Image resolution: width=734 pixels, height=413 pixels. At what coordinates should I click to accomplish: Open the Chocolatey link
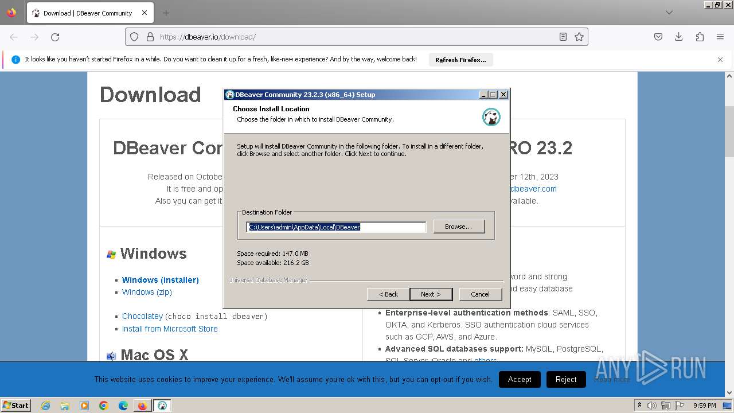coord(142,316)
